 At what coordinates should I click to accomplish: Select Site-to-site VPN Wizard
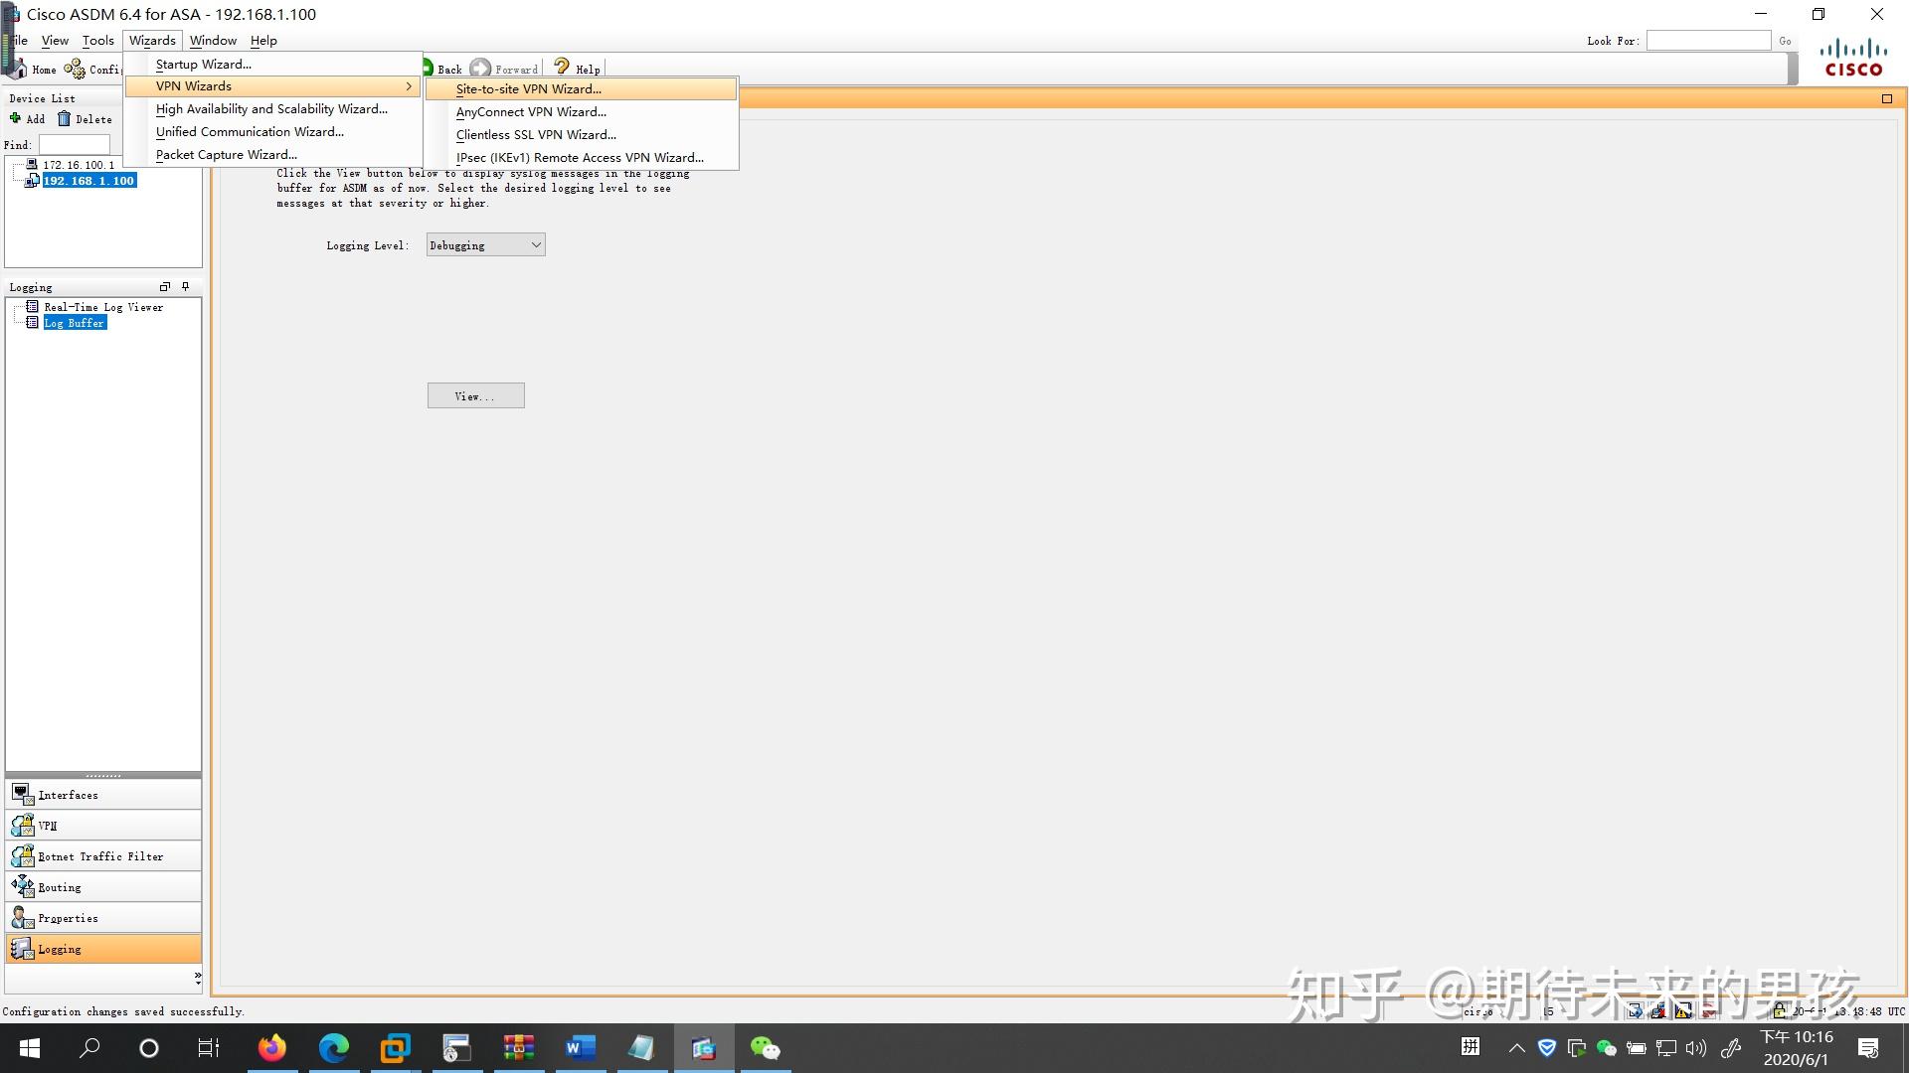[x=528, y=88]
